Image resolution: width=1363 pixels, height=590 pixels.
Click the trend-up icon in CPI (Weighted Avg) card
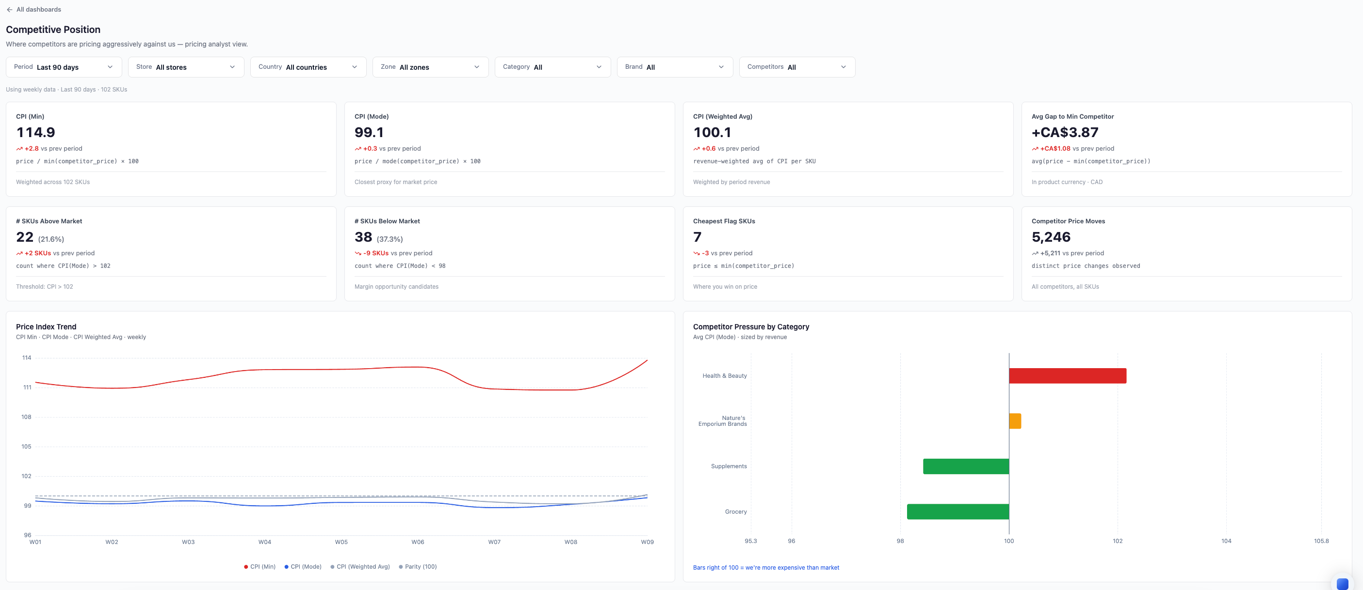pyautogui.click(x=697, y=149)
